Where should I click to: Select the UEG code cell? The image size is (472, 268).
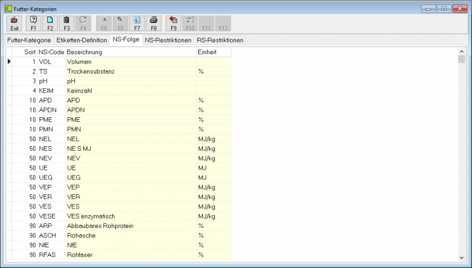51,177
